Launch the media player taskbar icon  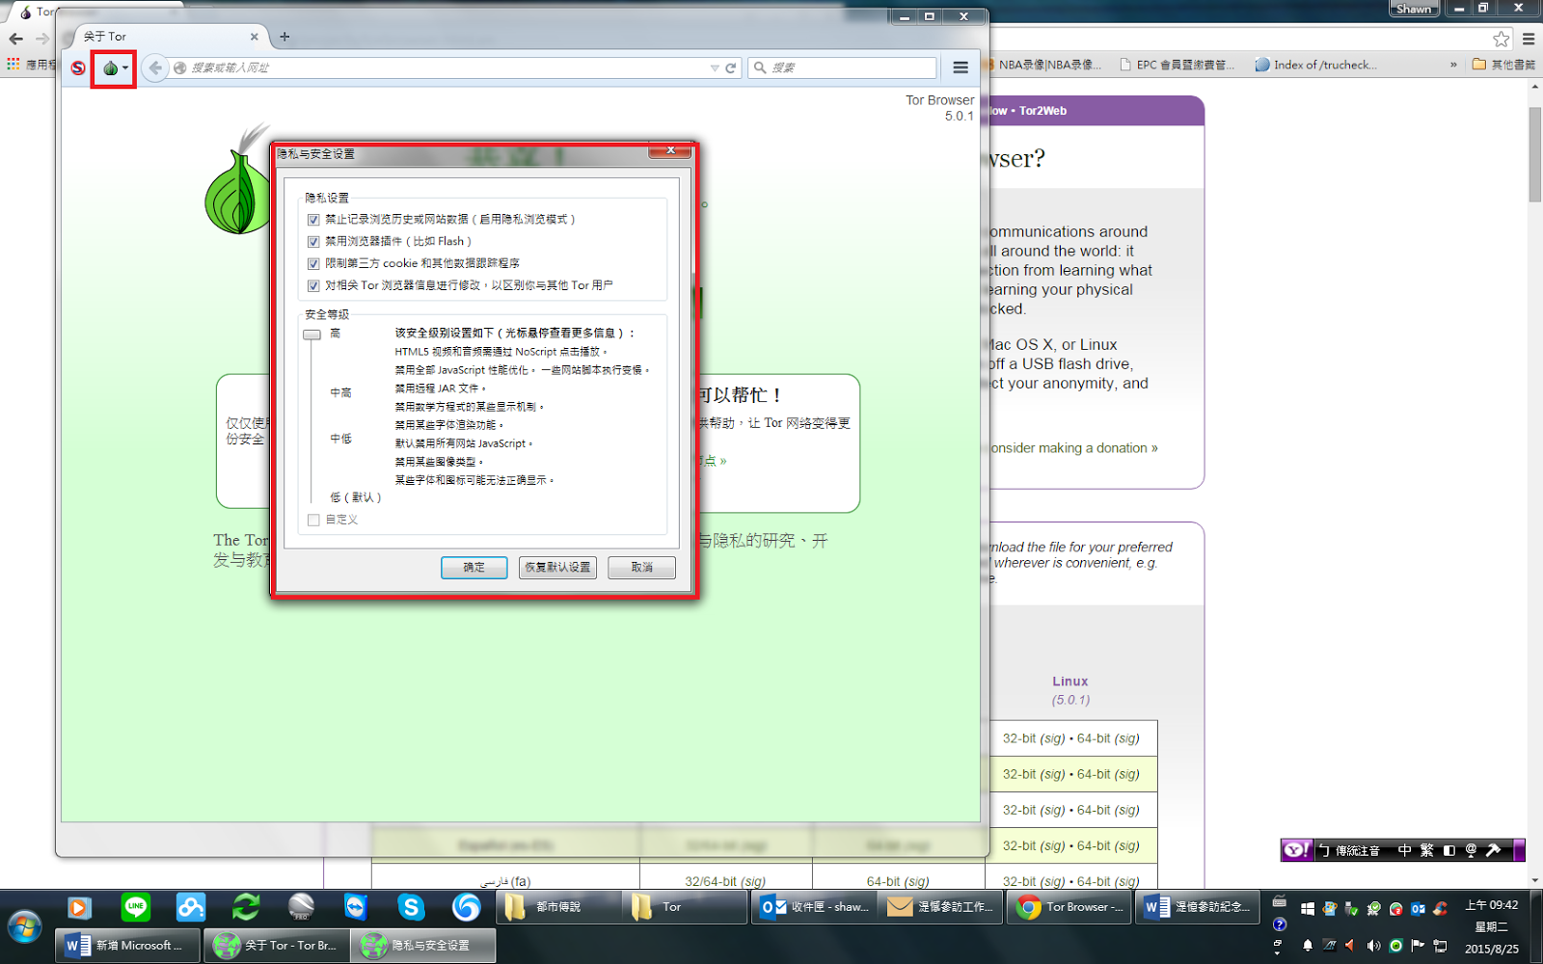79,907
